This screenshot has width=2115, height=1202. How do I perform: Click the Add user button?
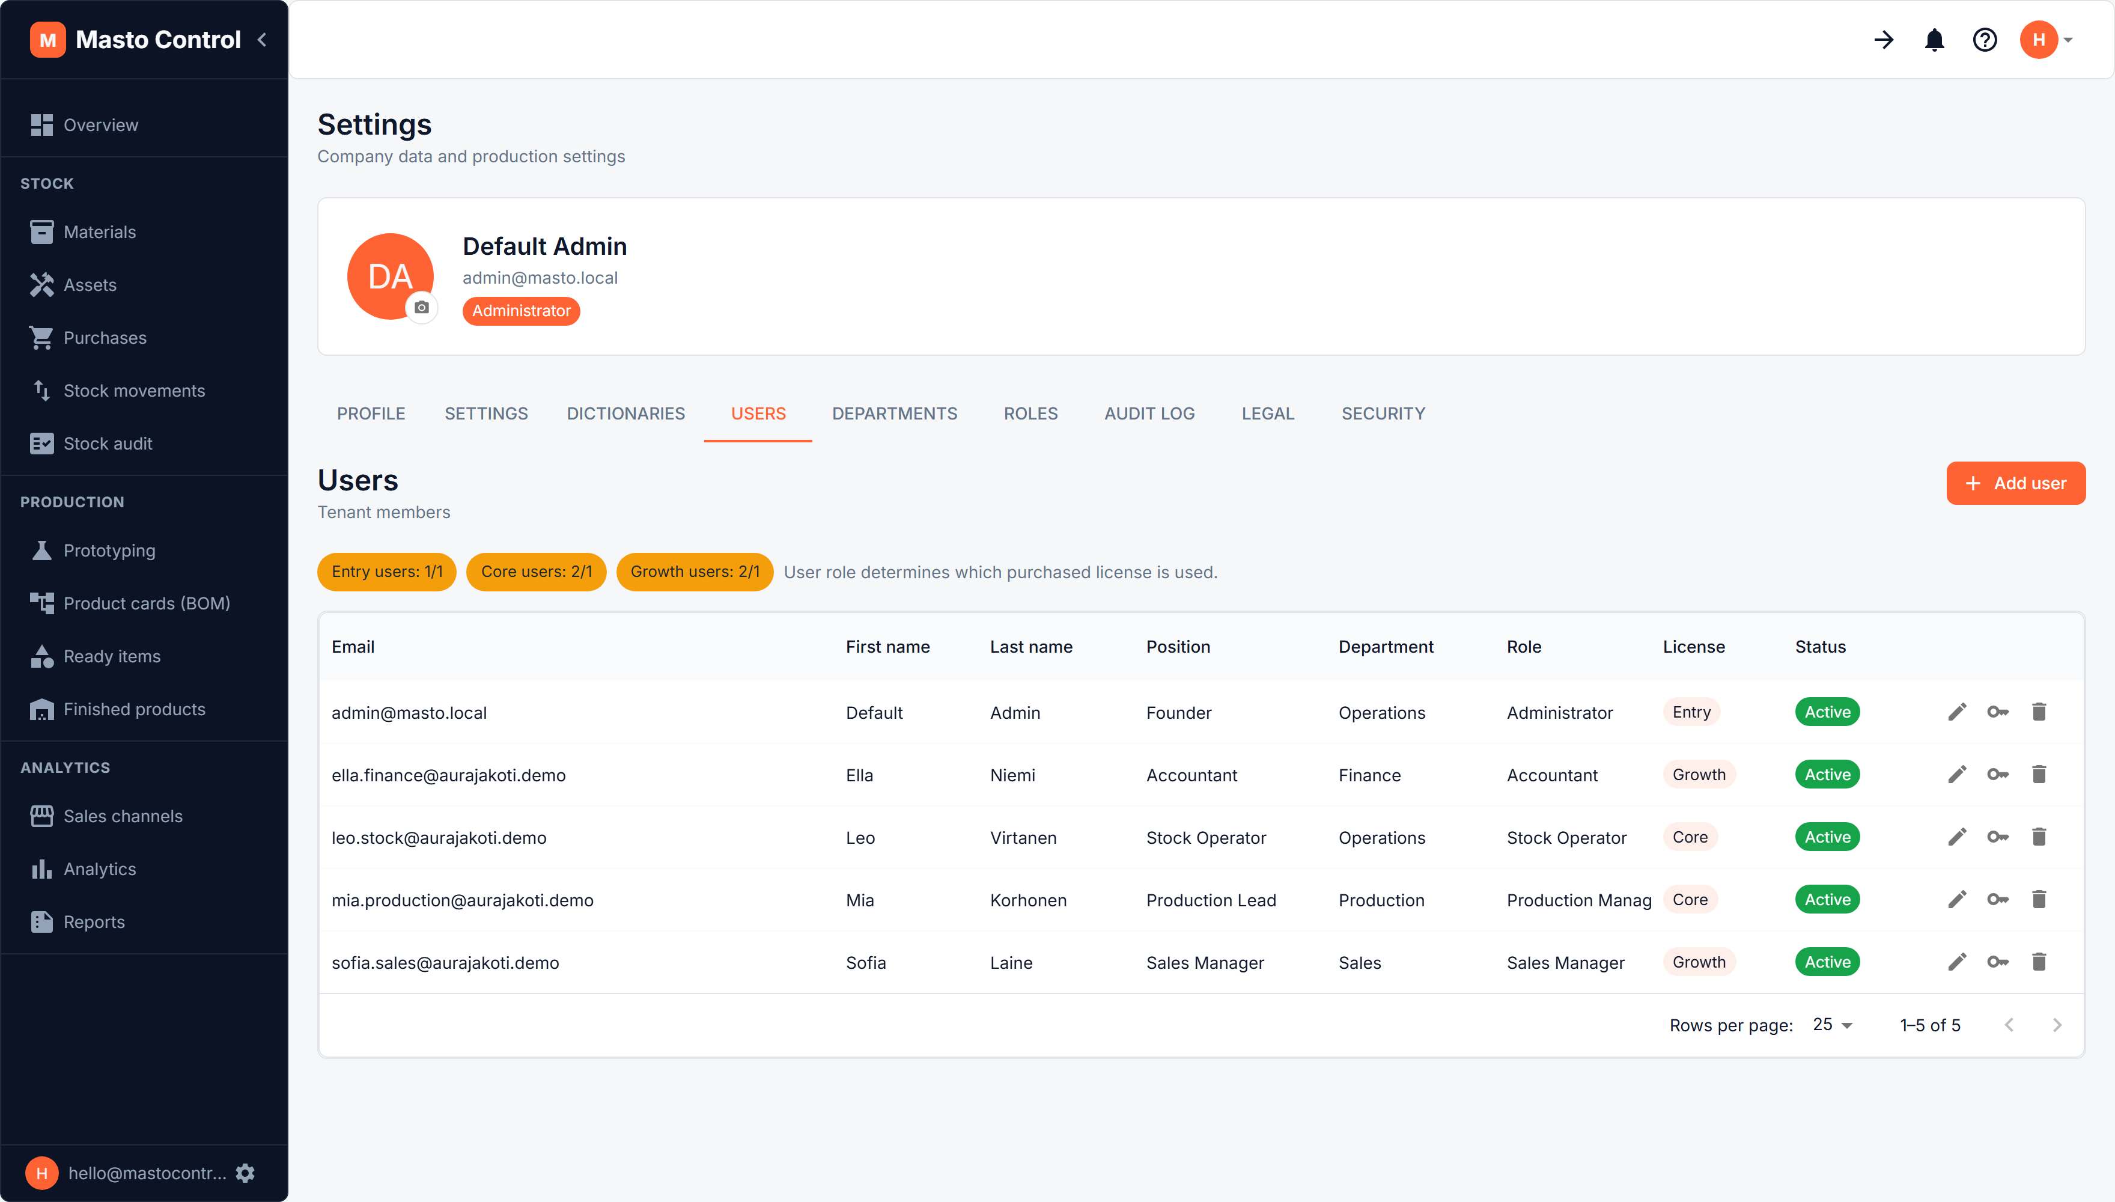tap(2015, 483)
